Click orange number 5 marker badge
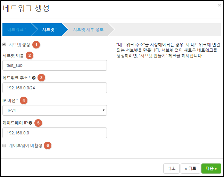 [38, 123]
